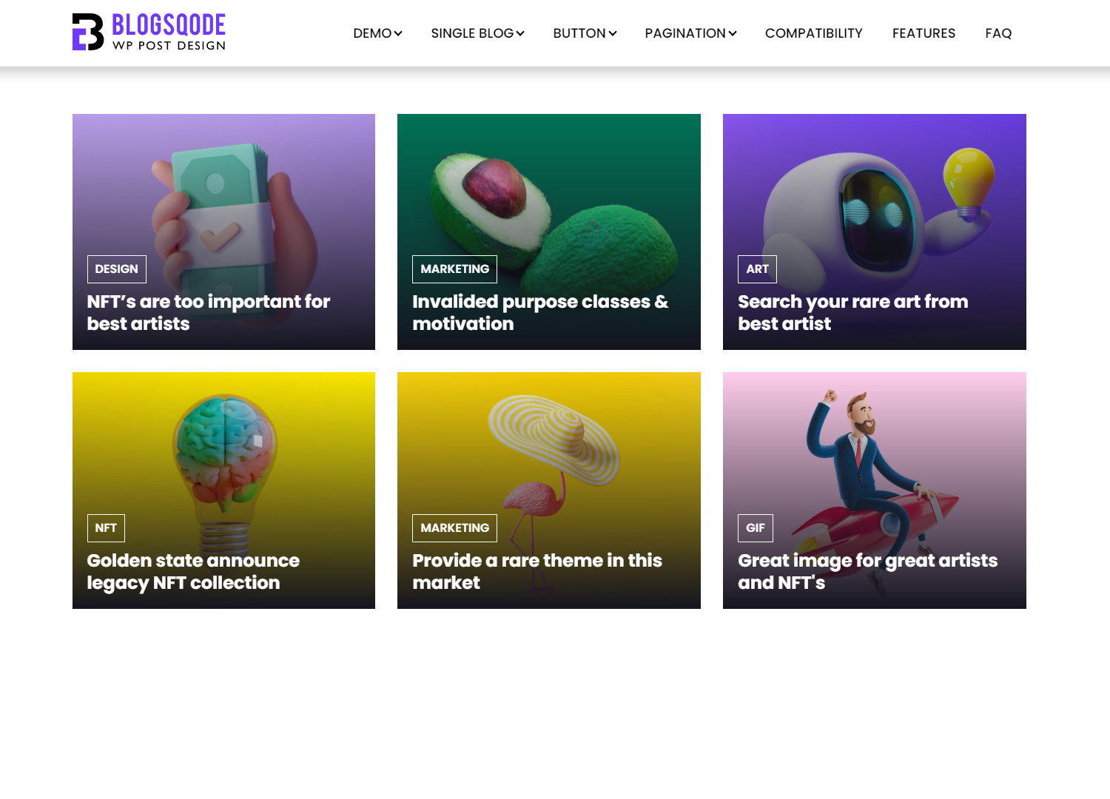Go to the COMPATIBILITY menu item

(813, 33)
